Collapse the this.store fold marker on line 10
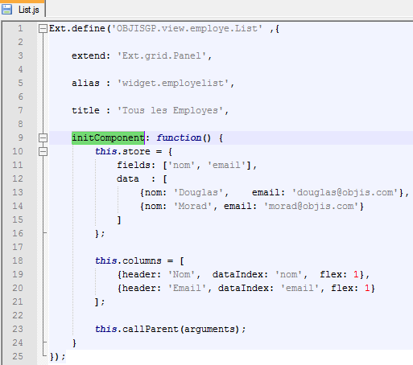Viewport: 413px width, 365px height. coord(43,152)
